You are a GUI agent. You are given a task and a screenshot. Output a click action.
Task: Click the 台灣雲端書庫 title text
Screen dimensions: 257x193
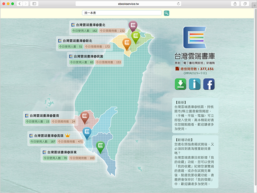coord(194,56)
